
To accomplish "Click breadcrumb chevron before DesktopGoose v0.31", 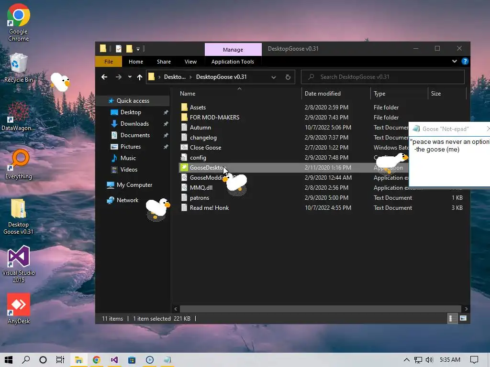I will tap(190, 77).
